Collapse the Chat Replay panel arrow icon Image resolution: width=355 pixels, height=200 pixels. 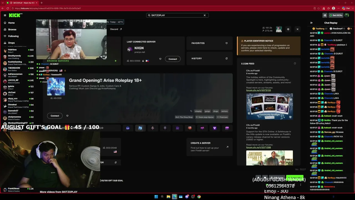tap(311, 23)
